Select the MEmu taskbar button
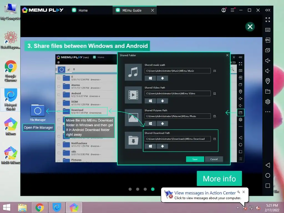This screenshot has height=213, width=284. [x=74, y=207]
